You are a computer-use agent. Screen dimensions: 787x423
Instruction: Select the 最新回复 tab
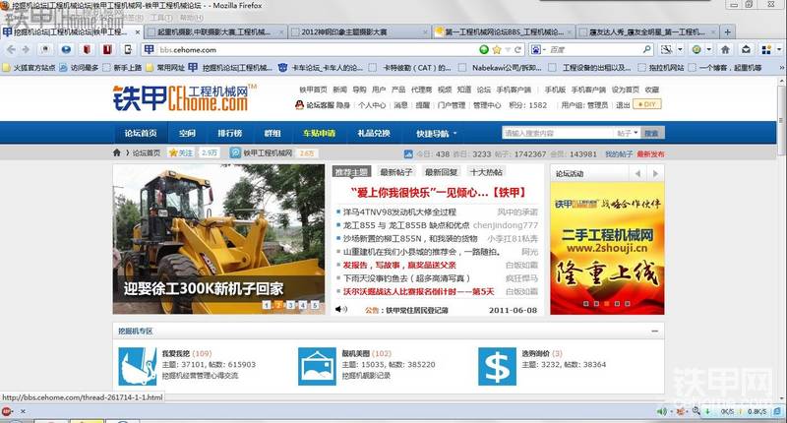[441, 172]
